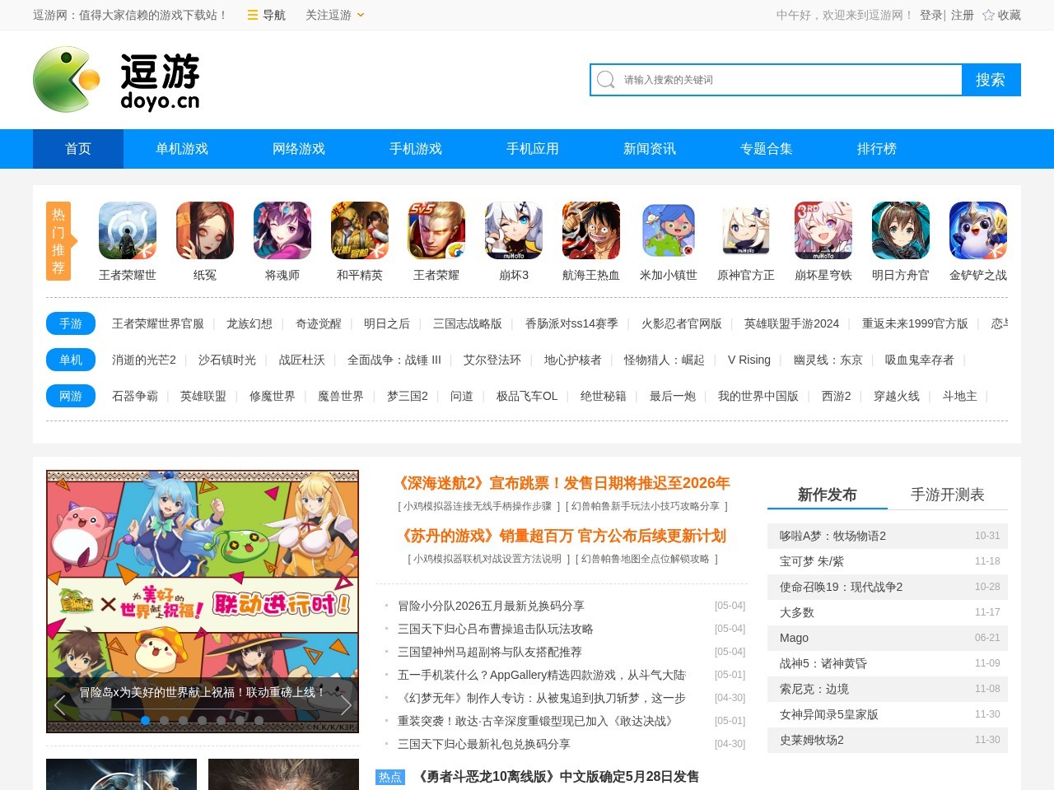The height and width of the screenshot is (790, 1054).
Task: Open the 和平精英 game icon
Action: [360, 230]
